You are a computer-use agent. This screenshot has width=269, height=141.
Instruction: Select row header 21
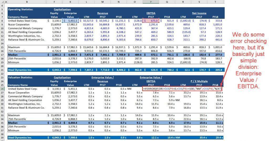[x=2, y=70]
